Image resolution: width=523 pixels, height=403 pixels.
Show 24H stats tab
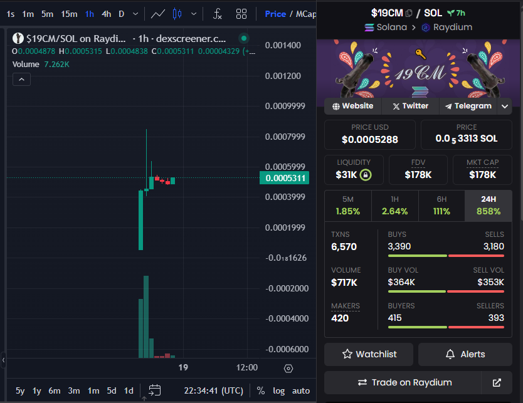coord(489,206)
